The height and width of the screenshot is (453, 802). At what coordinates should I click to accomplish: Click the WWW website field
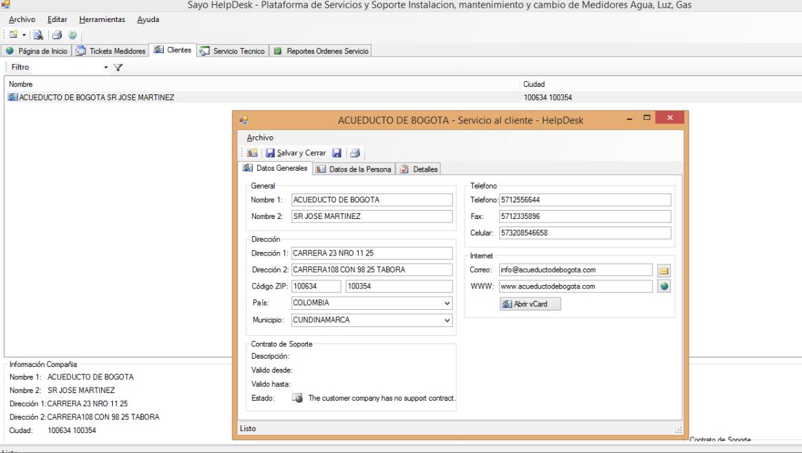pyautogui.click(x=576, y=286)
